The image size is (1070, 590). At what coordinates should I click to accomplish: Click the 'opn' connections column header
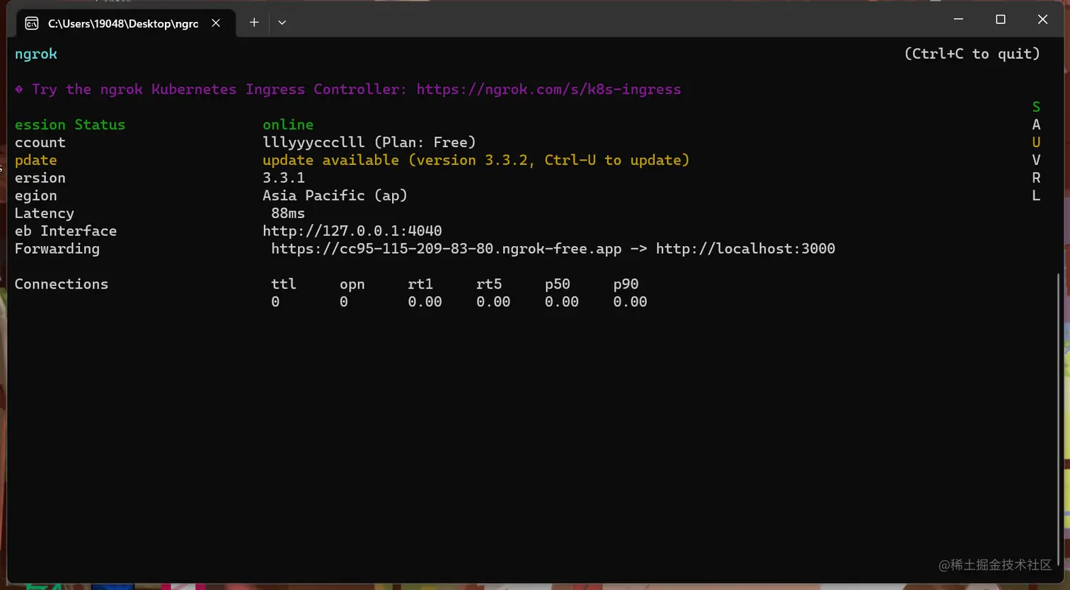[352, 284]
